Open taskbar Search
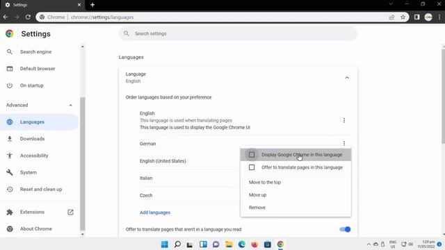This screenshot has height=250, width=445. click(x=177, y=244)
